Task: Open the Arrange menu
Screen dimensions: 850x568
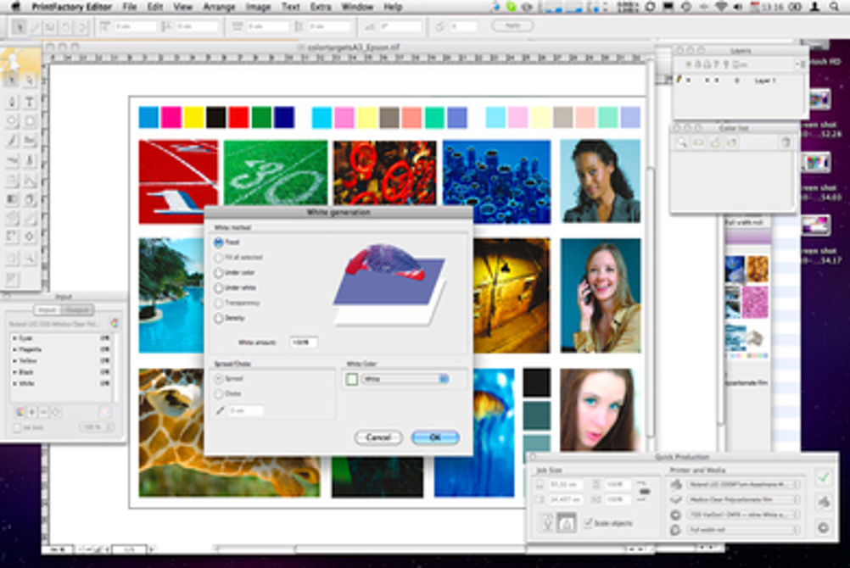Action: click(x=219, y=7)
